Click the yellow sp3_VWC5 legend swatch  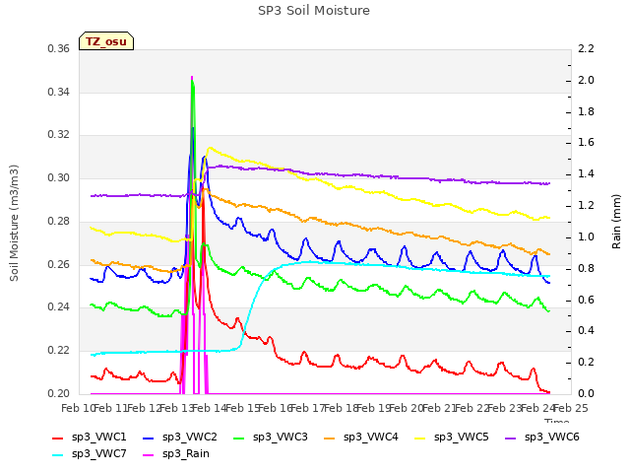pyautogui.click(x=420, y=438)
